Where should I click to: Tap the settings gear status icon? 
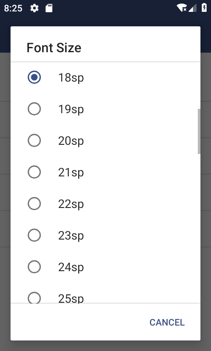[x=34, y=8]
